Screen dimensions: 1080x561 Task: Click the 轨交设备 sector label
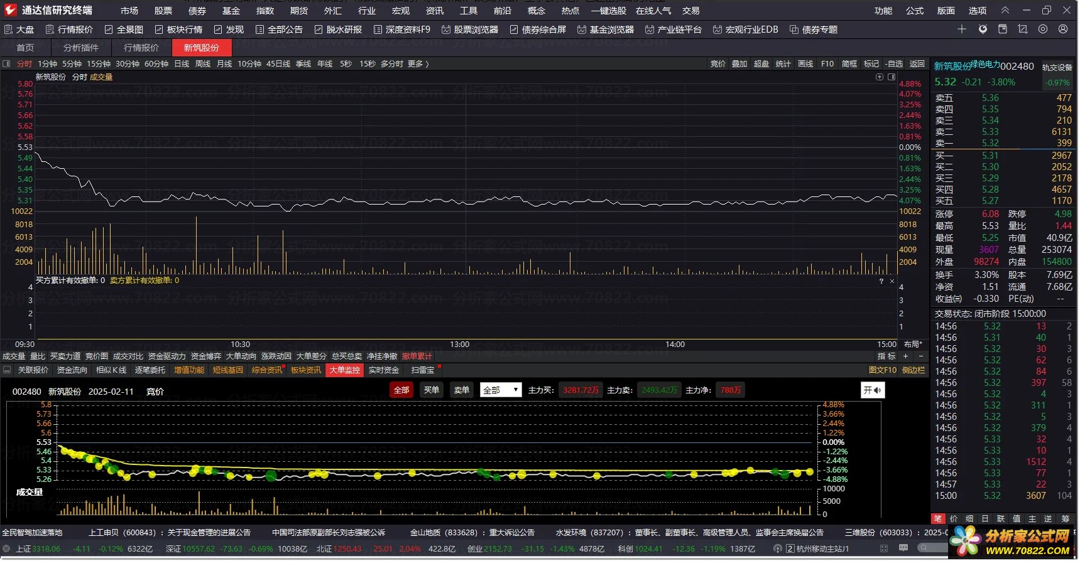pyautogui.click(x=1057, y=68)
